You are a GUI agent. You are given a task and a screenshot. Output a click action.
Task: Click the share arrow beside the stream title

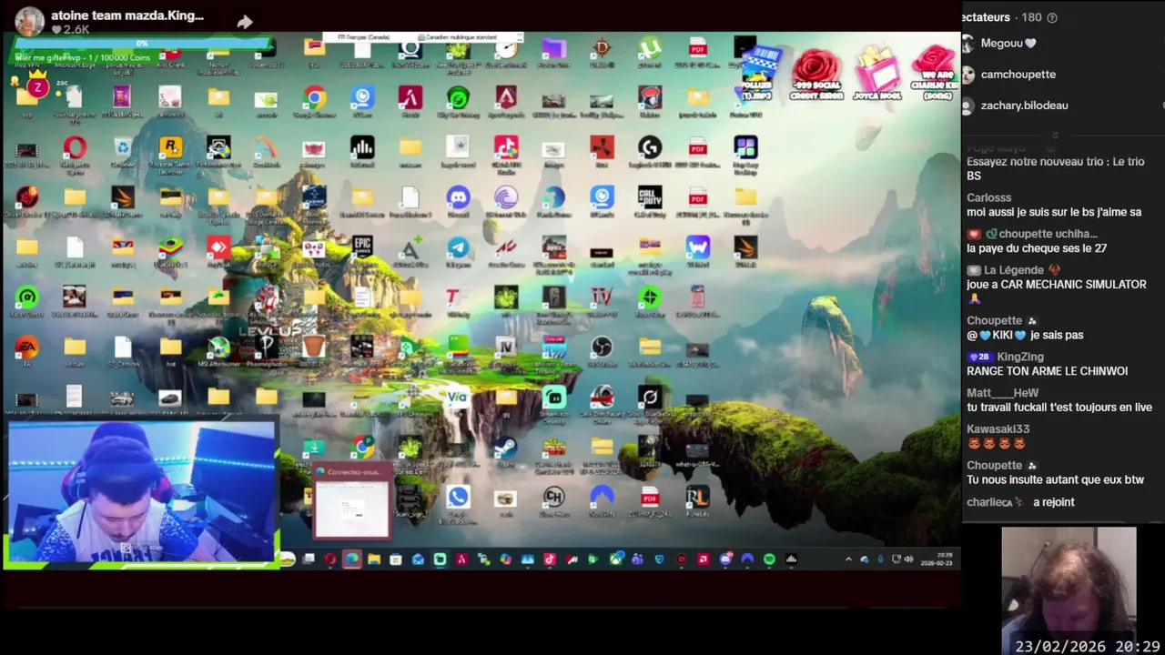(245, 22)
